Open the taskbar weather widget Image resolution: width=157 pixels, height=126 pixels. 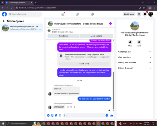(x=123, y=123)
